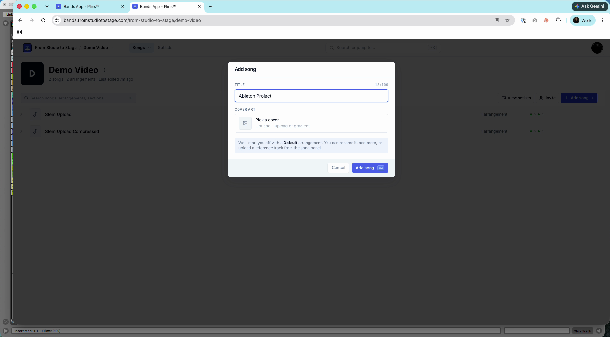Open the user avatar in the app header
Viewport: 610px width, 337px height.
point(597,48)
